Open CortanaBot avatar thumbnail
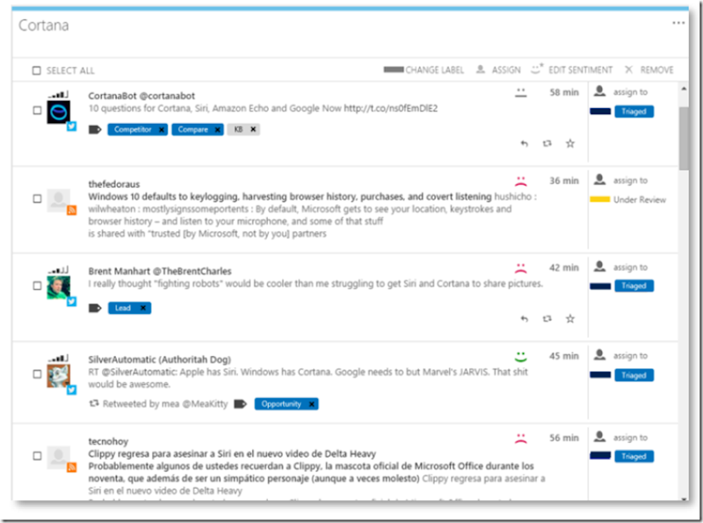 click(58, 113)
